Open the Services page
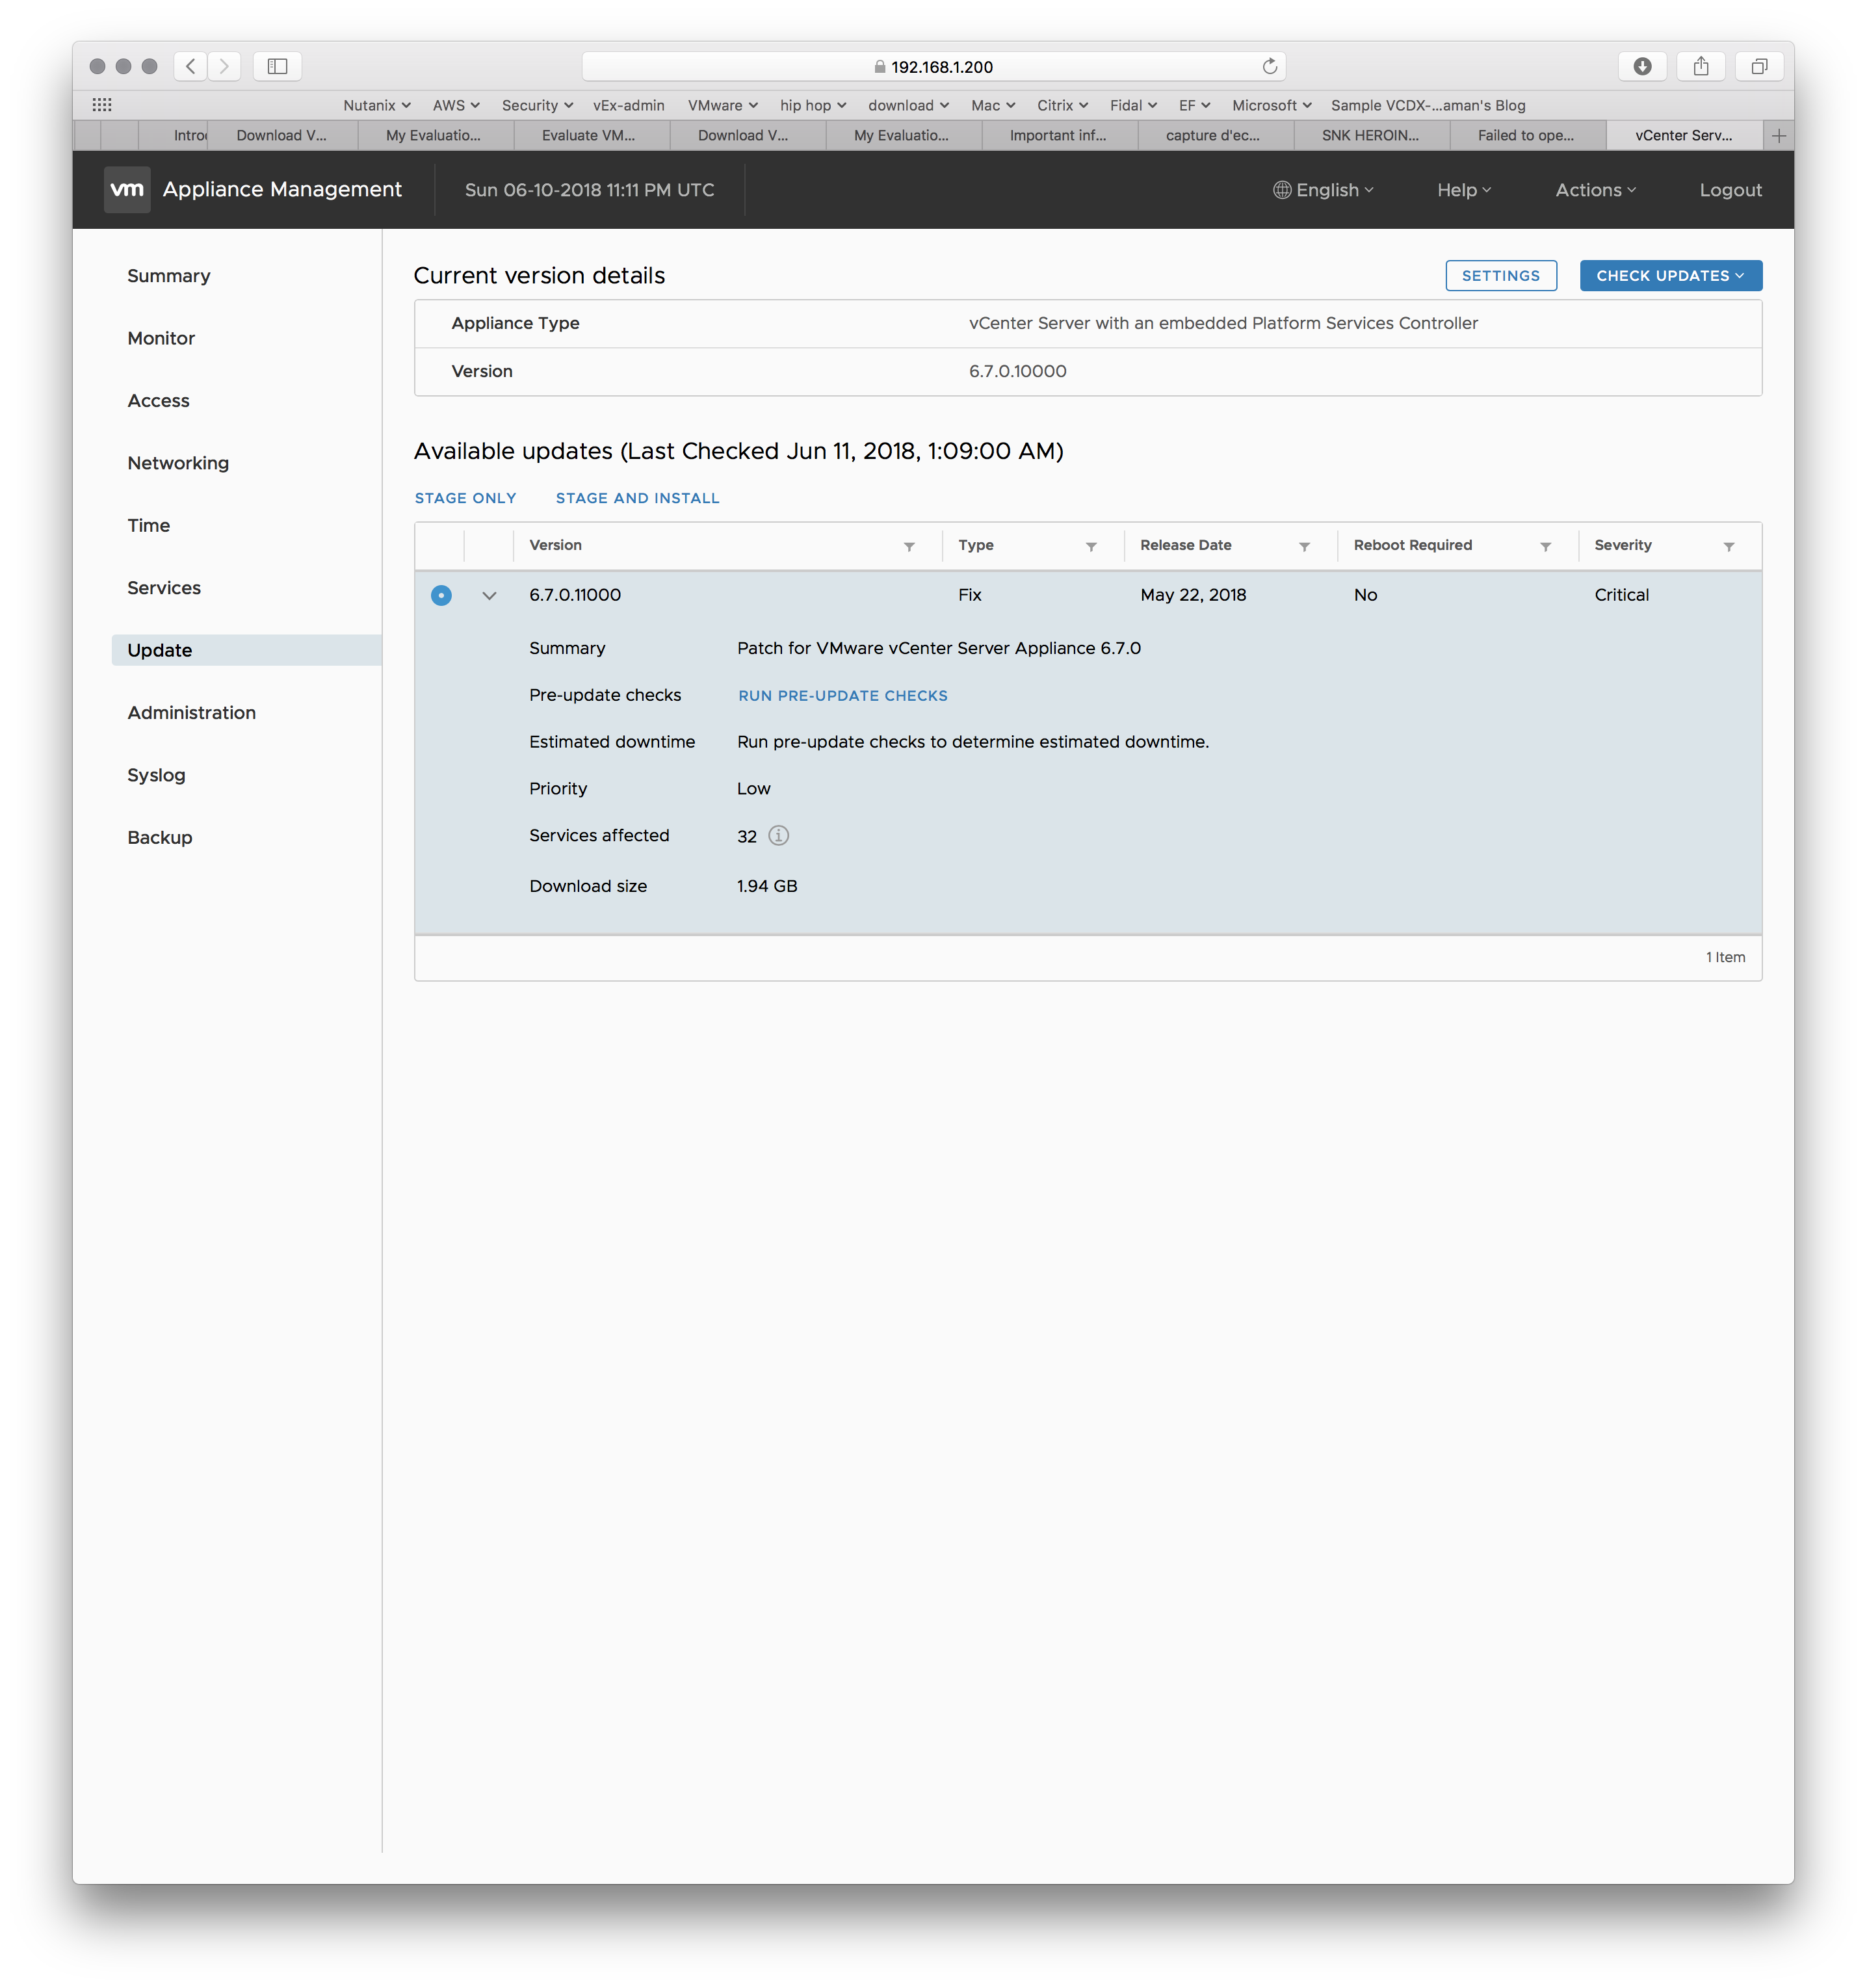The image size is (1867, 1988). 164,588
